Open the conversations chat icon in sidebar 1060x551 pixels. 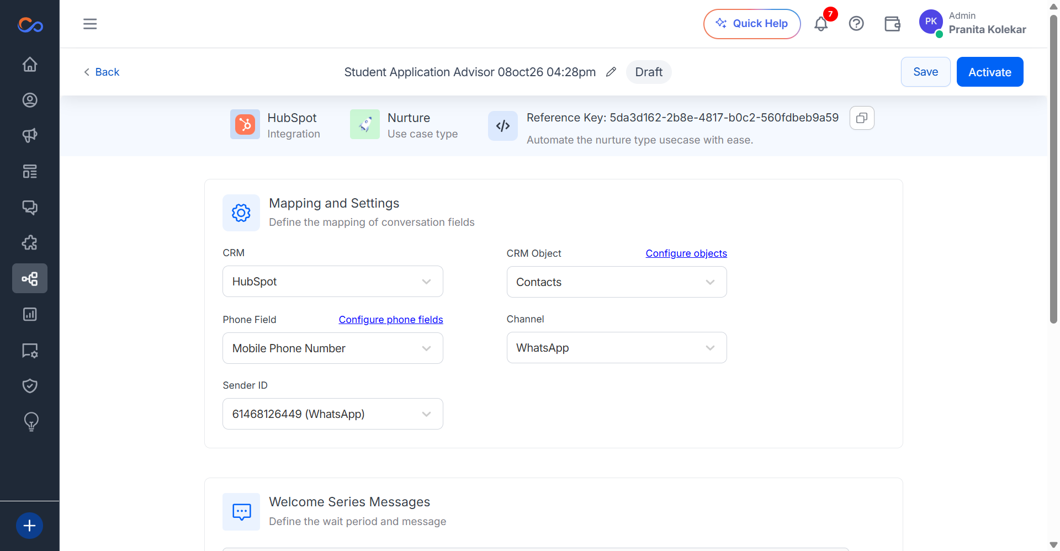pos(30,208)
